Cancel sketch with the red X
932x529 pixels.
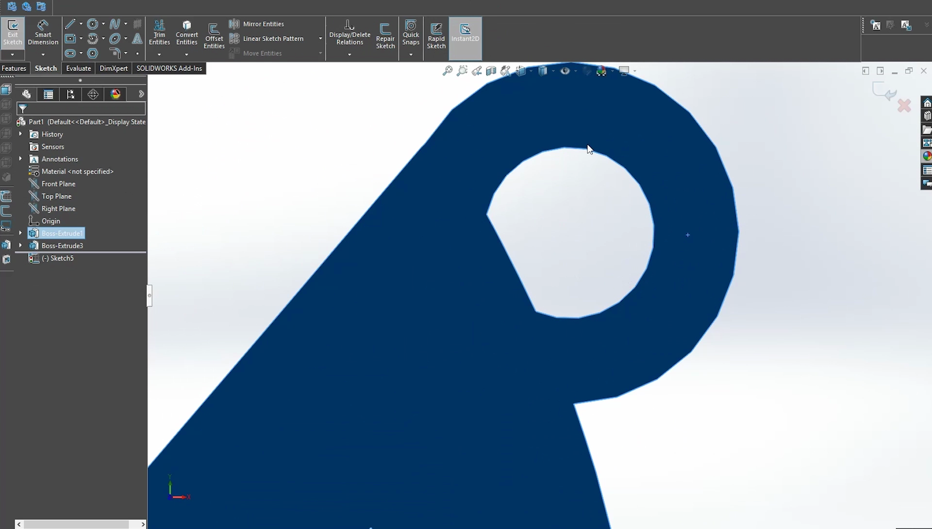click(x=904, y=105)
